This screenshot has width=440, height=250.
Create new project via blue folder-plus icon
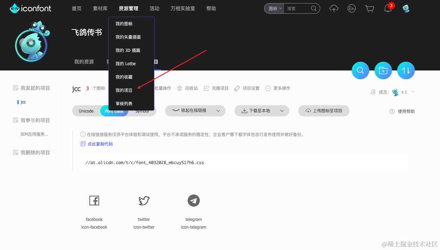pos(383,70)
